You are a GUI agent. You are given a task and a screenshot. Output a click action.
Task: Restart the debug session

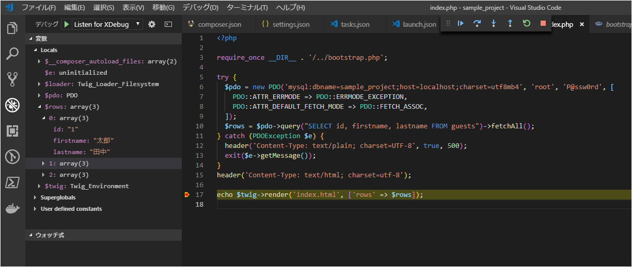[526, 24]
